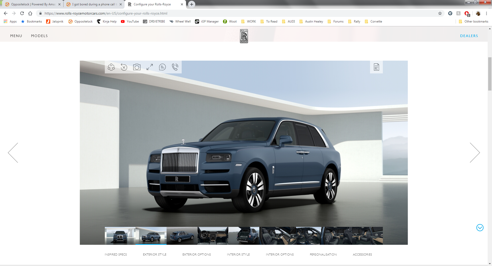
Task: Expand the Austn Healey bookmarks folder
Action: [x=311, y=21]
